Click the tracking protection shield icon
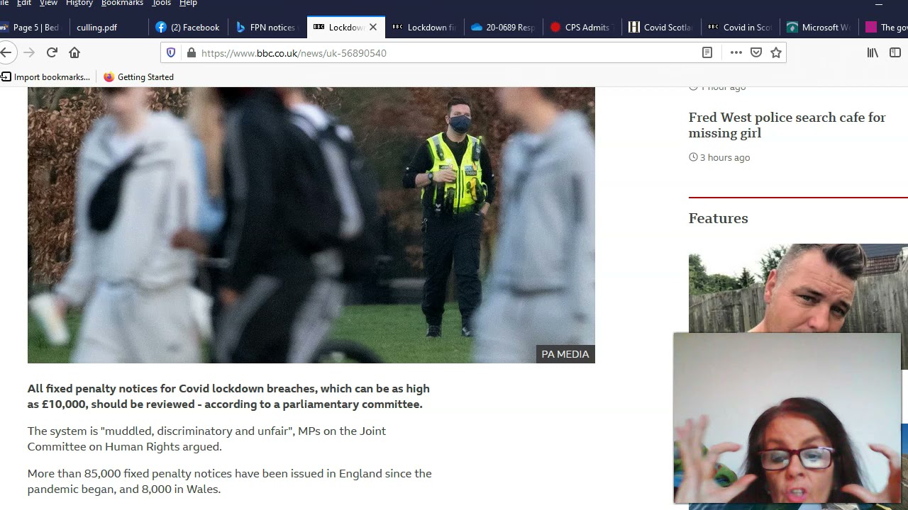Viewport: 908px width, 510px height. (171, 52)
